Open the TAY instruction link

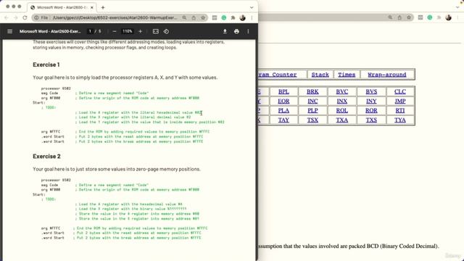pyautogui.click(x=283, y=120)
